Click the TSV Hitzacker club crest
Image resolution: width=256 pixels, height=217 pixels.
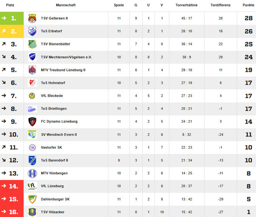tap(32, 212)
